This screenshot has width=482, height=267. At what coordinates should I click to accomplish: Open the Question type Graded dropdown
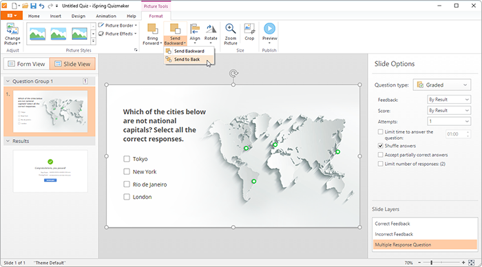pyautogui.click(x=442, y=85)
